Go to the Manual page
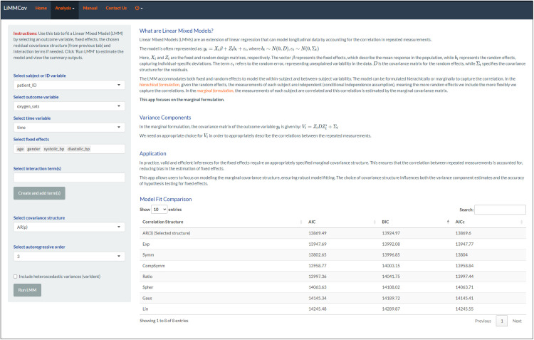This screenshot has height=340, width=534. click(90, 8)
